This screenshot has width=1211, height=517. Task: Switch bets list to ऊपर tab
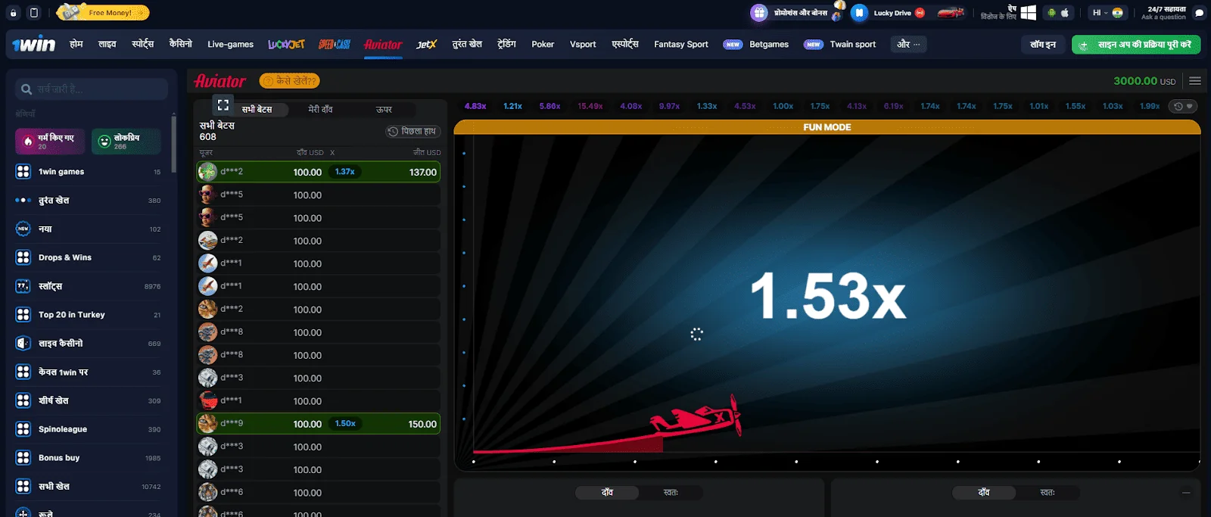[384, 110]
